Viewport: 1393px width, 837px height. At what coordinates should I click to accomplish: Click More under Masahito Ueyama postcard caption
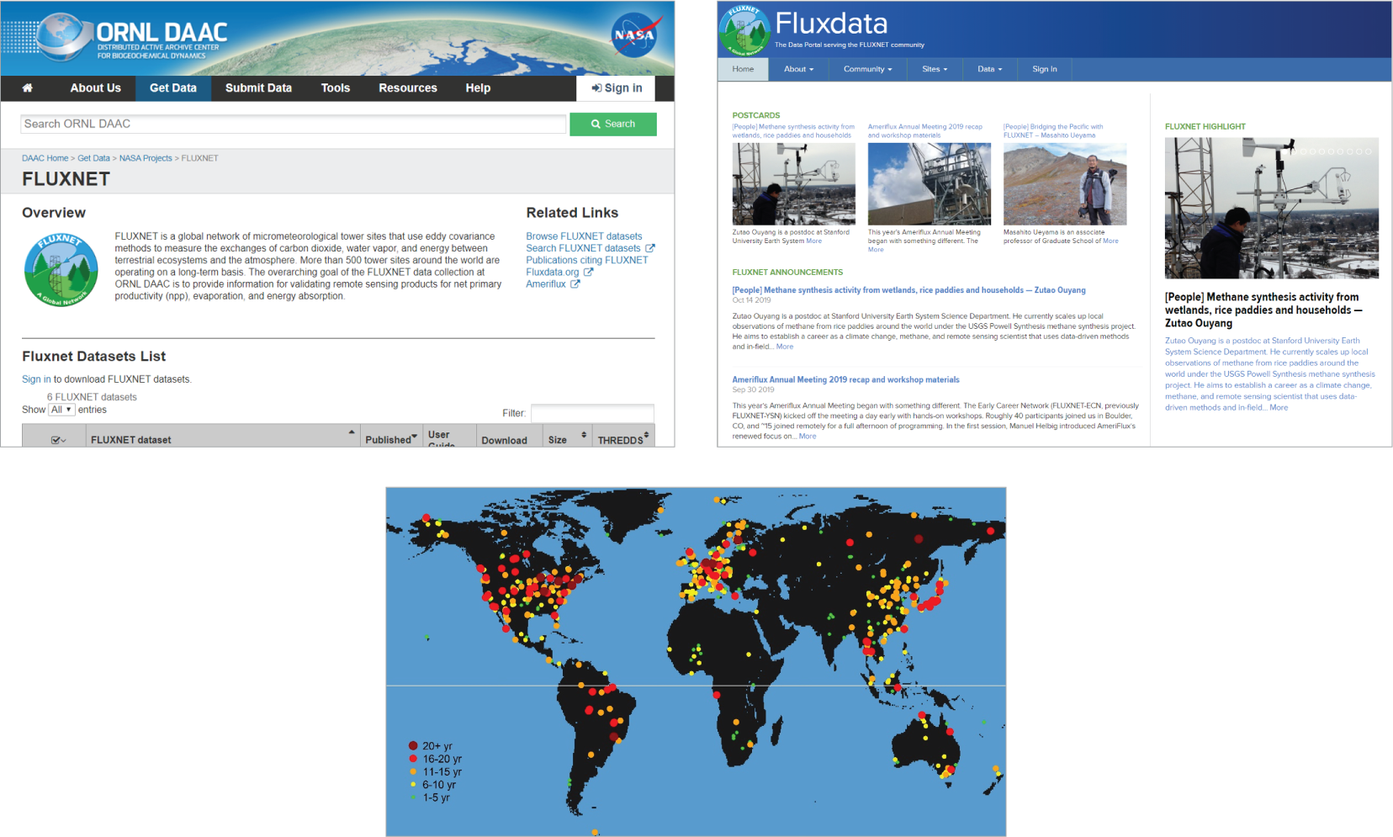click(x=1110, y=241)
